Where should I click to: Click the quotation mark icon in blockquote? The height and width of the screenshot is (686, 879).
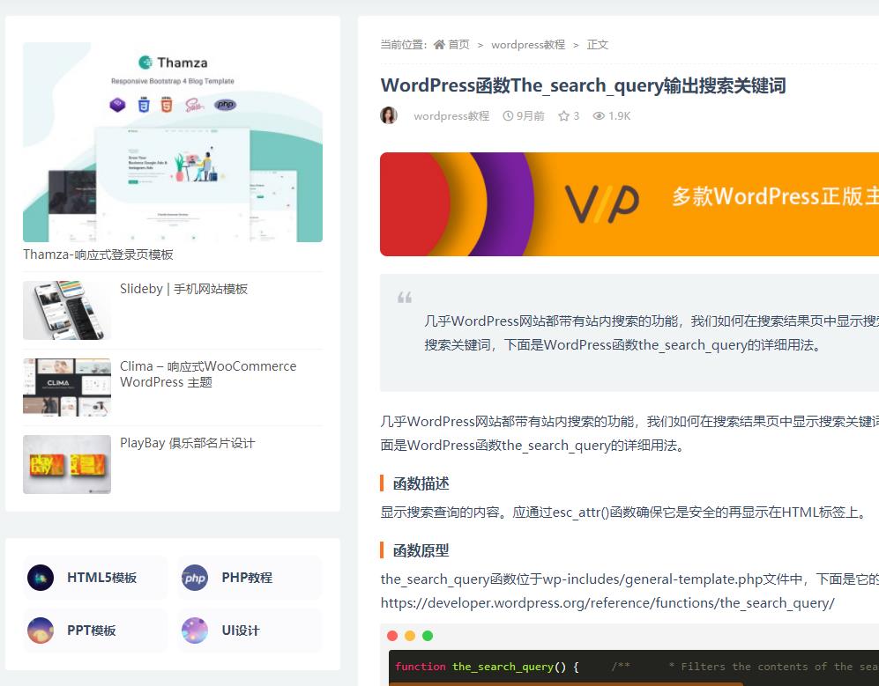click(x=405, y=298)
